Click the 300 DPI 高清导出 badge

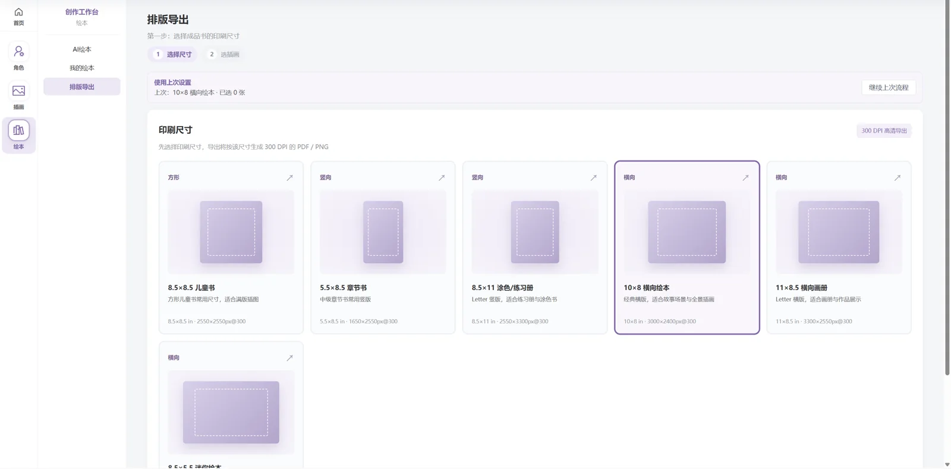coord(884,131)
